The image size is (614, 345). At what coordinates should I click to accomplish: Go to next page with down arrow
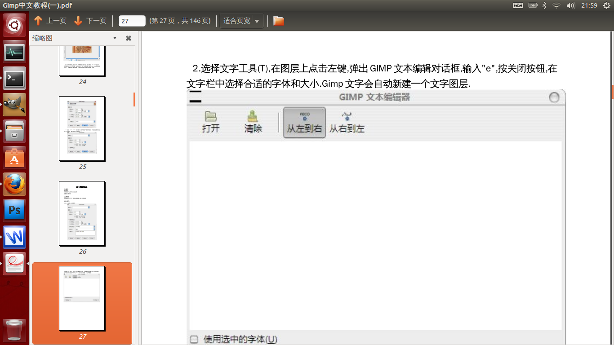[90, 21]
